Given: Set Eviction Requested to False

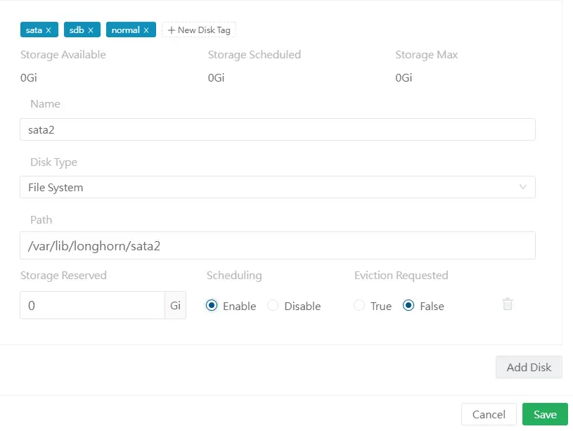Looking at the screenshot, I should coord(408,306).
